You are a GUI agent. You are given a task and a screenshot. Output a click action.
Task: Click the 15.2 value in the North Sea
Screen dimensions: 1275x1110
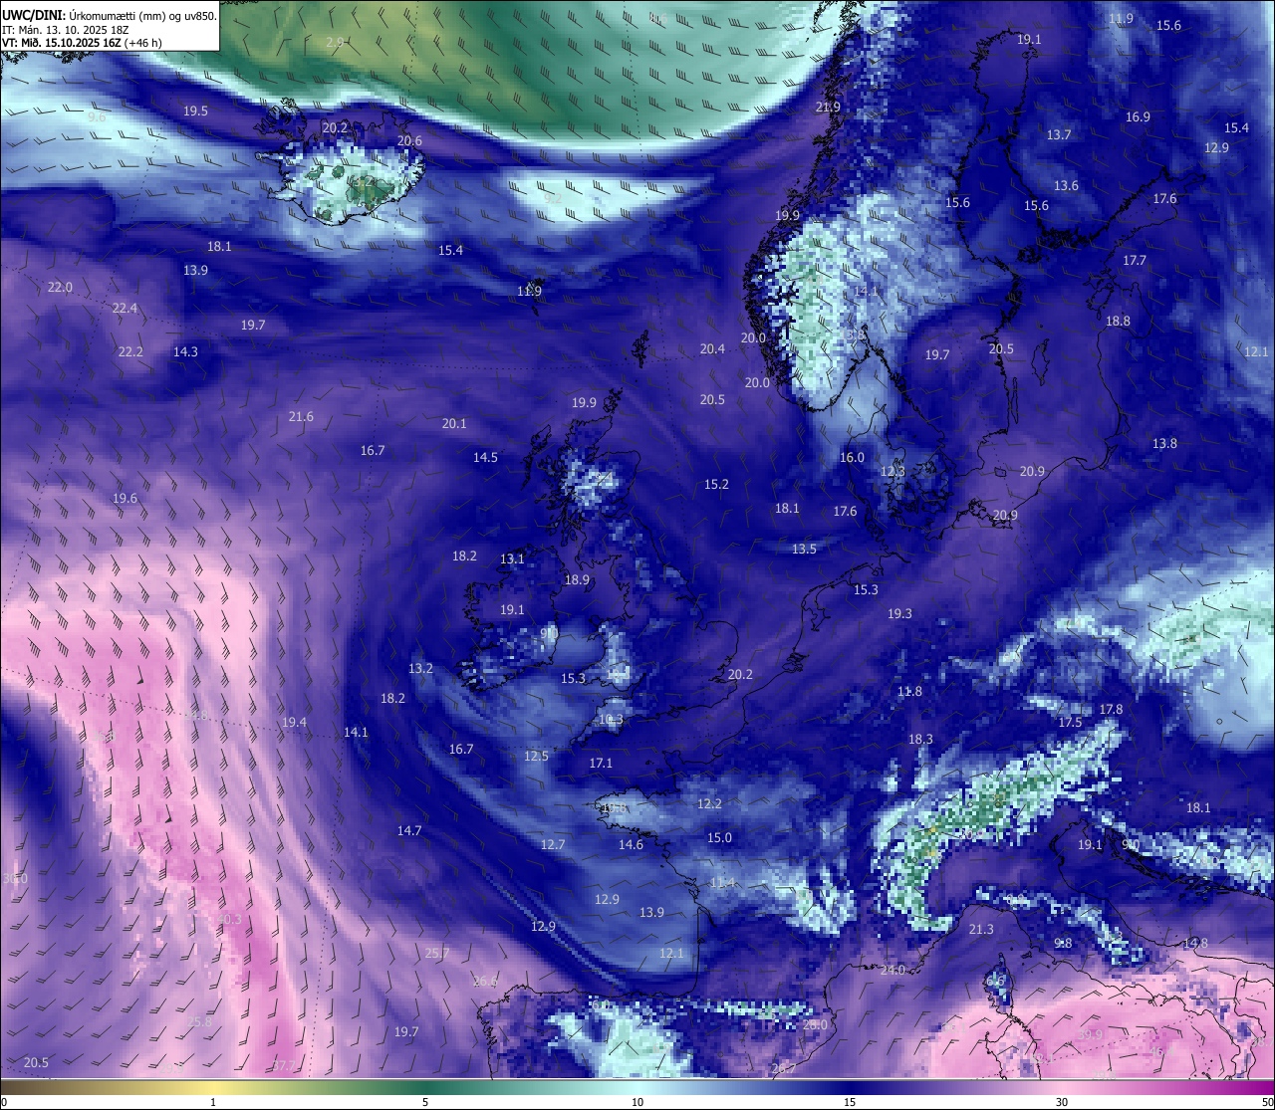click(x=716, y=485)
